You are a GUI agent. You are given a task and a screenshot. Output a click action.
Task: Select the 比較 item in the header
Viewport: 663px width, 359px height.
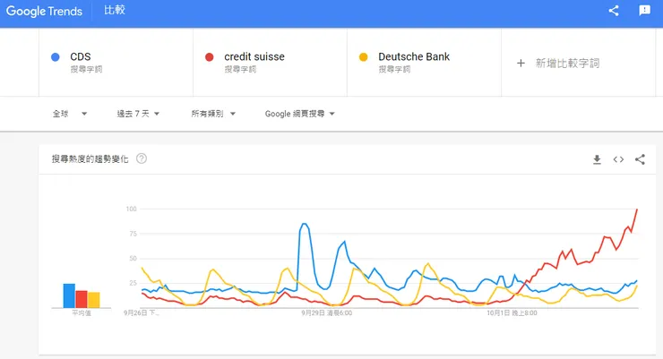pyautogui.click(x=115, y=12)
